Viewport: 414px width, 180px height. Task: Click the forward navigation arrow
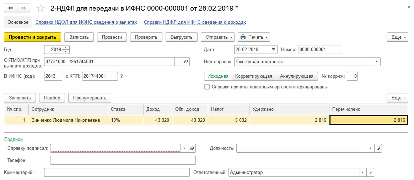tap(24, 8)
